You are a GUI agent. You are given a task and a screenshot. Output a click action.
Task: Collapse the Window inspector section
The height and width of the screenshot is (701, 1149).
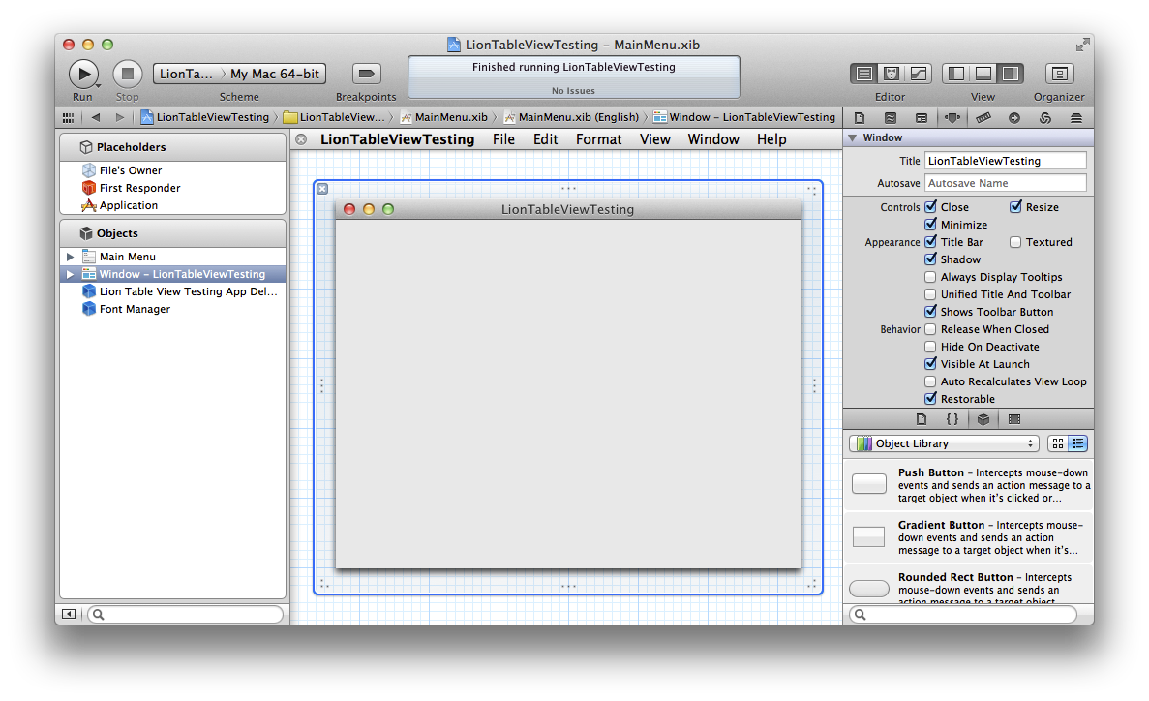(x=852, y=137)
